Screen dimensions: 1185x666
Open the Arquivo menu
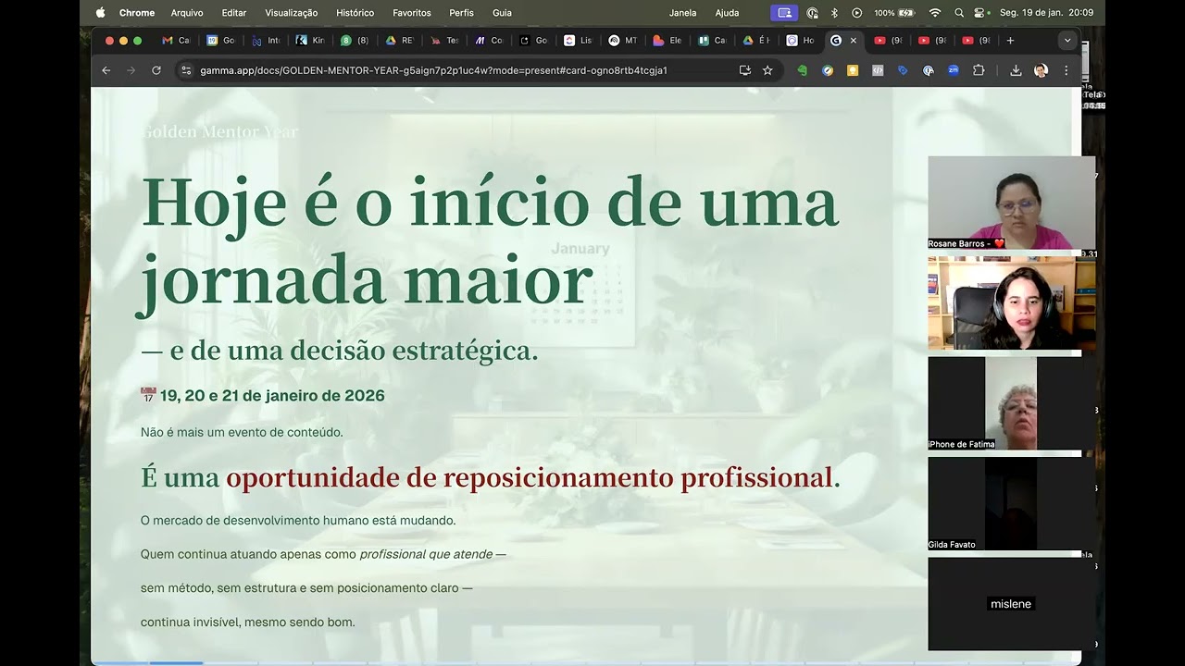[x=187, y=13]
